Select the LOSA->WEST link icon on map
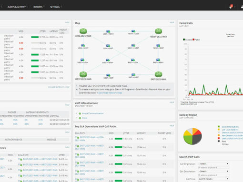The height and width of the screenshot is (182, 243). pyautogui.click(x=83, y=46)
